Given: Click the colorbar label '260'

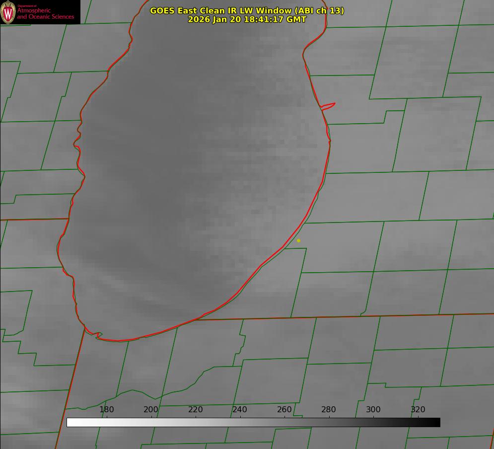Looking at the screenshot, I should tap(284, 409).
